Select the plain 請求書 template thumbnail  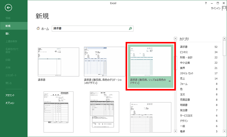pyautogui.click(x=58, y=62)
